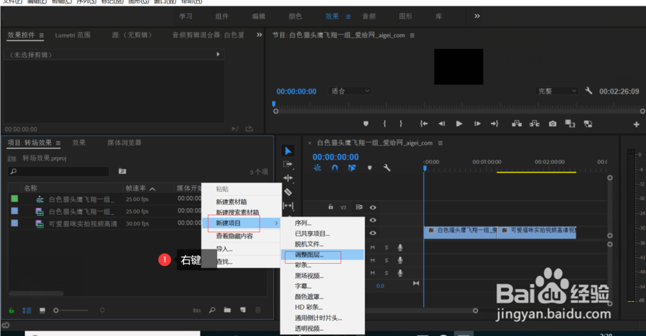Hide V3 track output eye

[373, 207]
